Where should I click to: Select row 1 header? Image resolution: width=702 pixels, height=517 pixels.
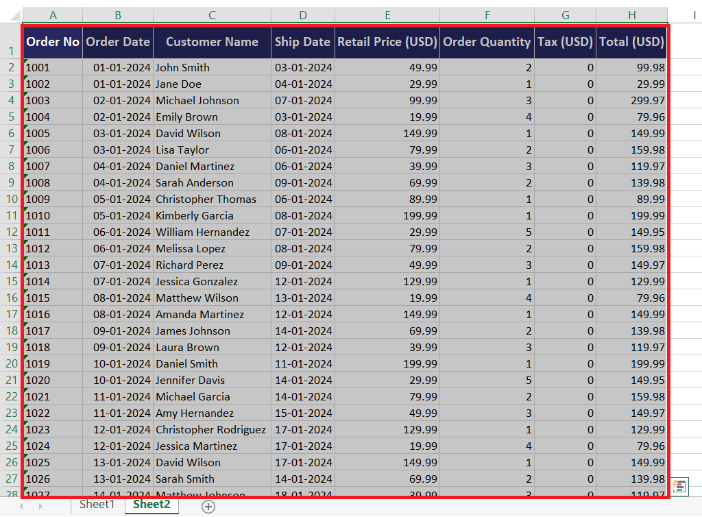(11, 41)
